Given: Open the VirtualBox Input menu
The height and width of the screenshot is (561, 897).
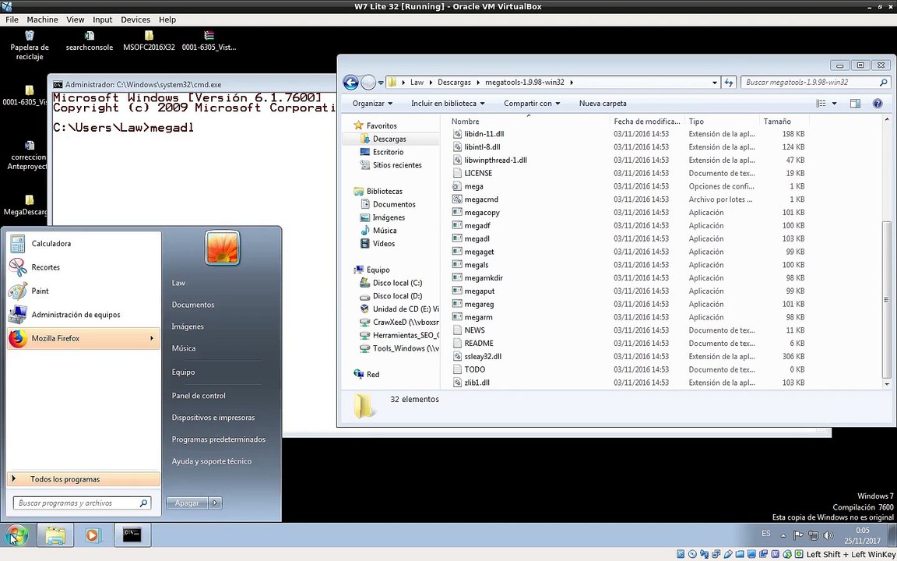Looking at the screenshot, I should pyautogui.click(x=103, y=19).
